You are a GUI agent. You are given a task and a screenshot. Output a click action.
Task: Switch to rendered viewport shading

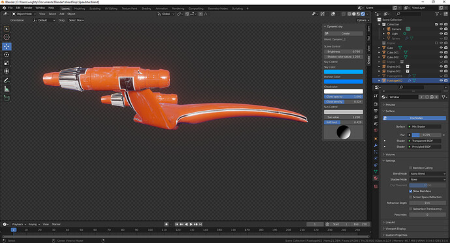click(x=363, y=14)
